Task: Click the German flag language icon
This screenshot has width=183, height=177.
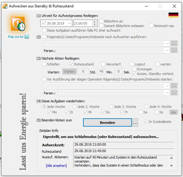Action: (x=173, y=15)
